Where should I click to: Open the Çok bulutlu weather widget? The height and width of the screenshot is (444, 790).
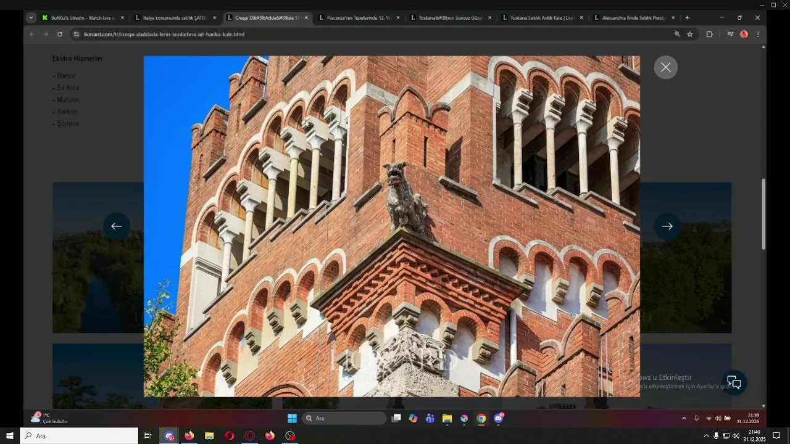click(x=49, y=418)
